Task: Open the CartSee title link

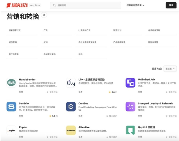Action: [83, 103]
